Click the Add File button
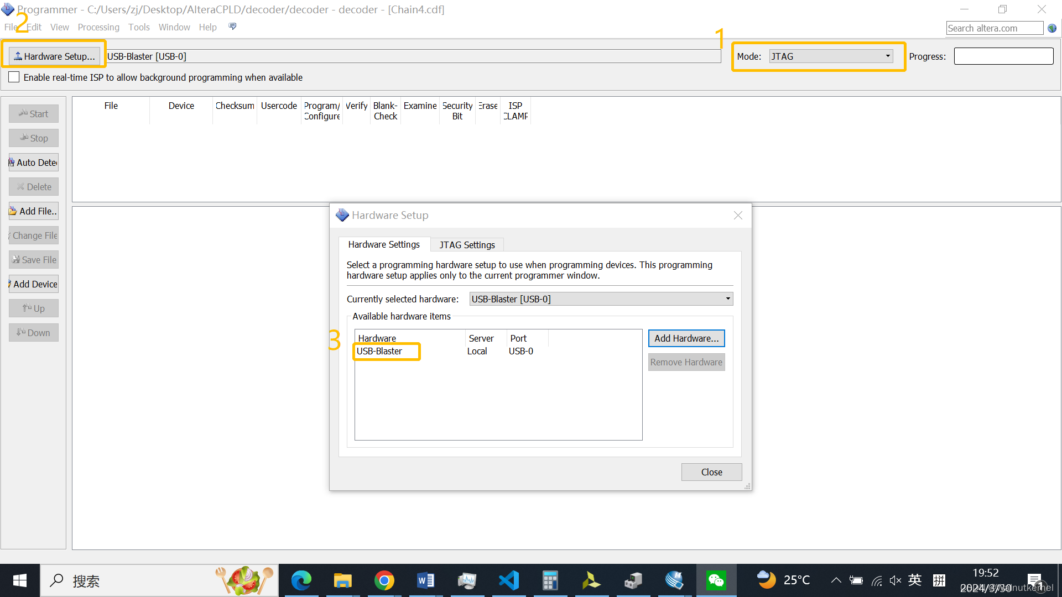 tap(34, 211)
